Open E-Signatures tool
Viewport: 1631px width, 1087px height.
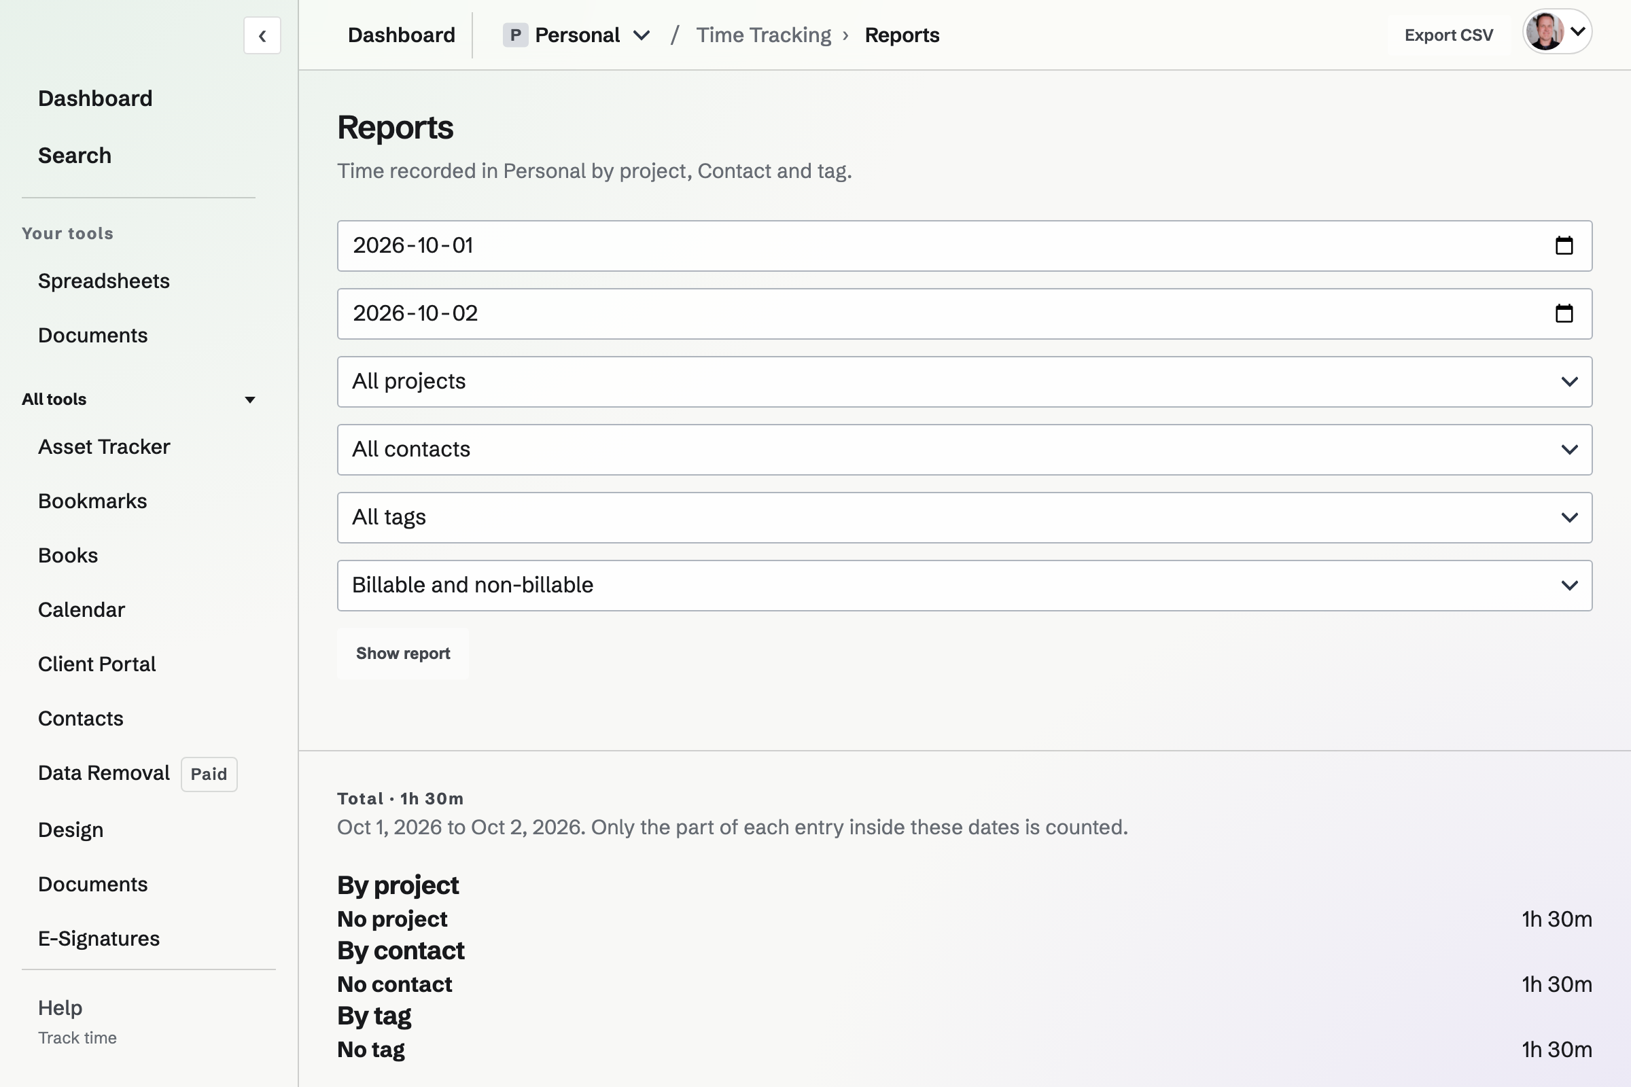[x=99, y=938]
